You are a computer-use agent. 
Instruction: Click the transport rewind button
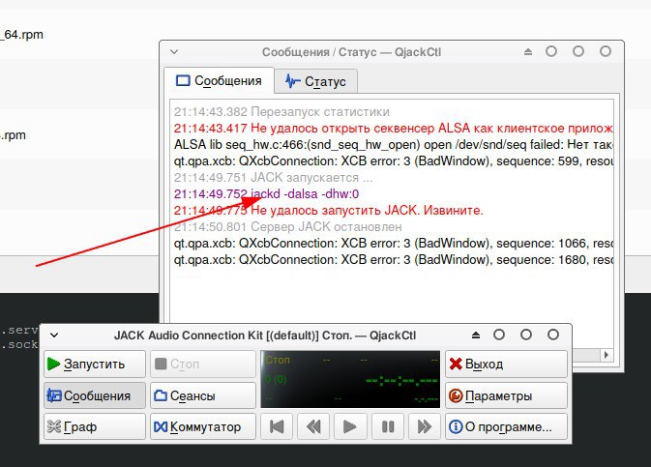tap(313, 426)
